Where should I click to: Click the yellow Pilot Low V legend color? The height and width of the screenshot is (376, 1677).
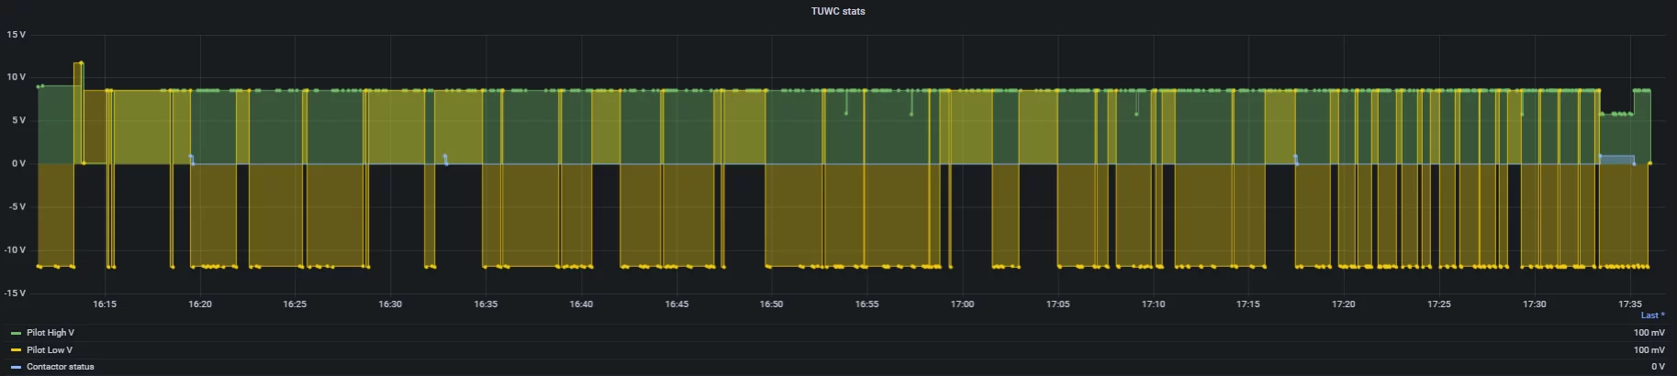click(16, 350)
